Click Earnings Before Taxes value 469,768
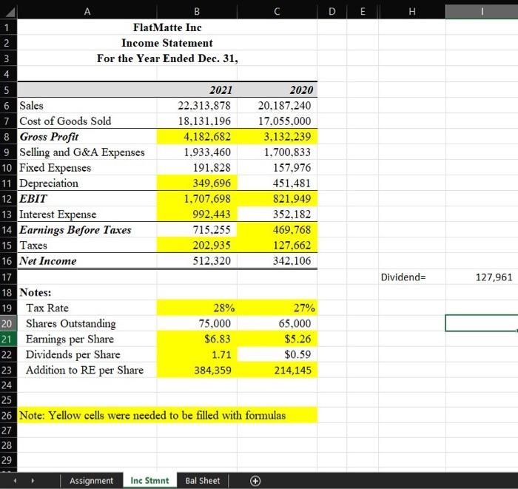Screen dimensions: 518x489 tap(277, 230)
